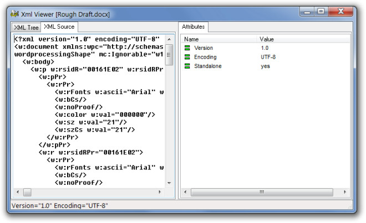Click the Standalone attribute green icon
The width and height of the screenshot is (366, 223).
click(187, 66)
